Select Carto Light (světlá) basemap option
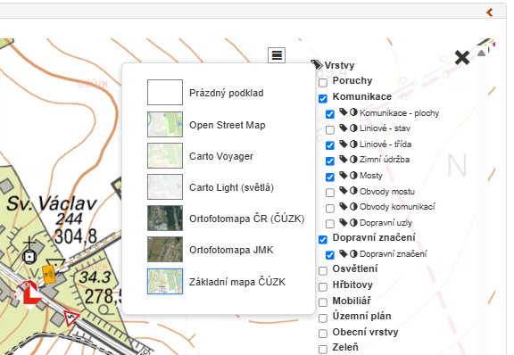This screenshot has height=355, width=514. [231, 187]
